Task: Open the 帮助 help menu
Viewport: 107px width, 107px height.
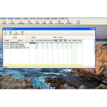Action: tap(67, 19)
